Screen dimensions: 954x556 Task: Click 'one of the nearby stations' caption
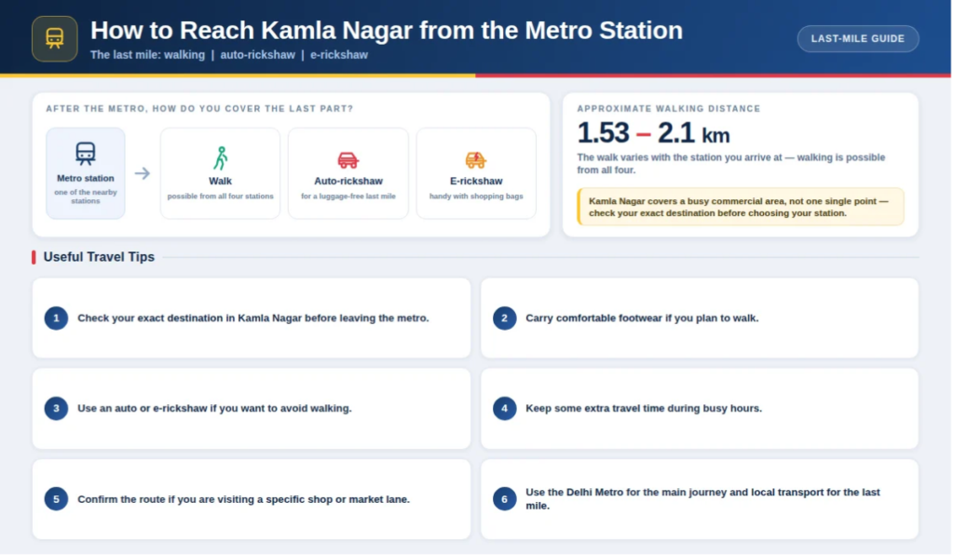point(85,197)
